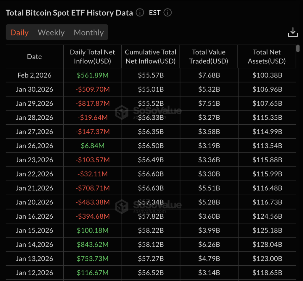Click Daily Total Net Inflow column header
This screenshot has width=303, height=281.
pyautogui.click(x=92, y=57)
